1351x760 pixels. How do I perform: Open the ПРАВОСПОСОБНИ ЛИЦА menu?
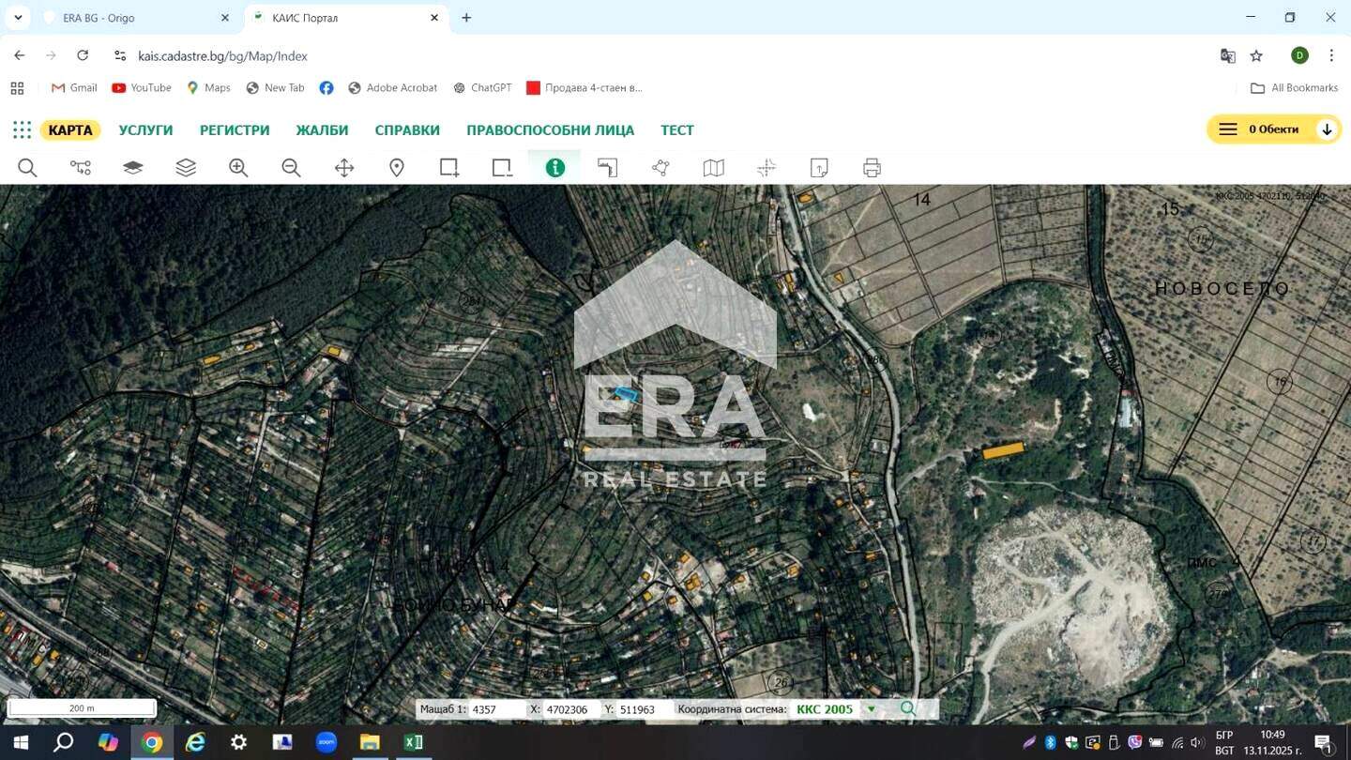pyautogui.click(x=550, y=129)
